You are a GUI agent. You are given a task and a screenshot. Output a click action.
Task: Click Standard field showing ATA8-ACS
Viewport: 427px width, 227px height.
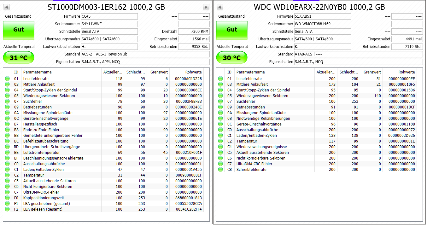pyautogui.click(x=358, y=54)
